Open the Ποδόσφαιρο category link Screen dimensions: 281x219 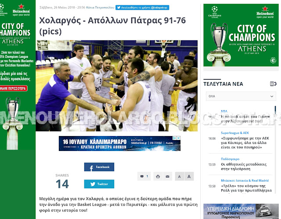pos(230,159)
